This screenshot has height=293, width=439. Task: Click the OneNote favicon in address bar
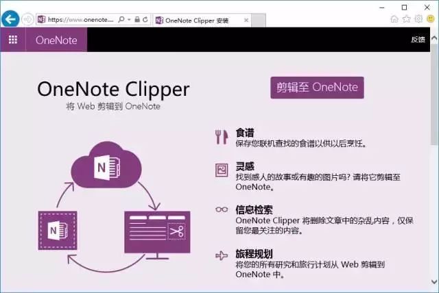(41, 19)
